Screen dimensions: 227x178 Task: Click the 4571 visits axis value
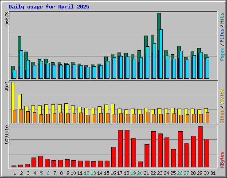(7, 86)
